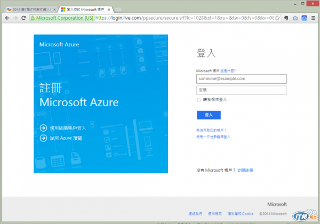Screen dimensions: 320x224
Task: Open the 無法存取您的帳戶? link
Action: pyautogui.click(x=211, y=130)
